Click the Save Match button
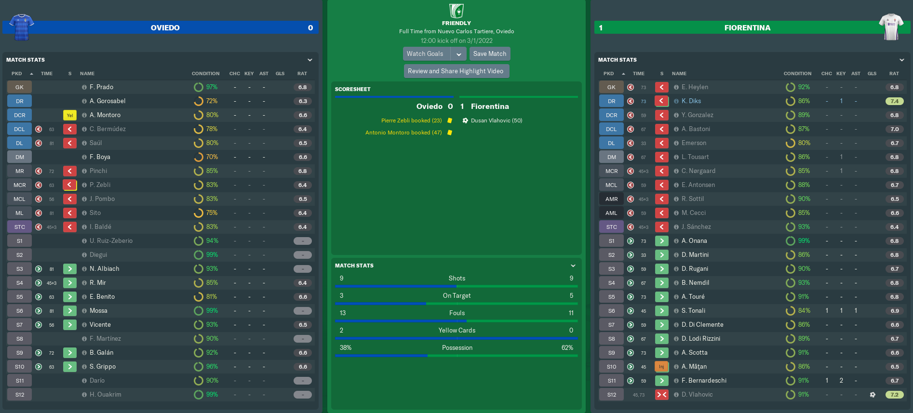Screen dimensions: 913x413 point(490,54)
